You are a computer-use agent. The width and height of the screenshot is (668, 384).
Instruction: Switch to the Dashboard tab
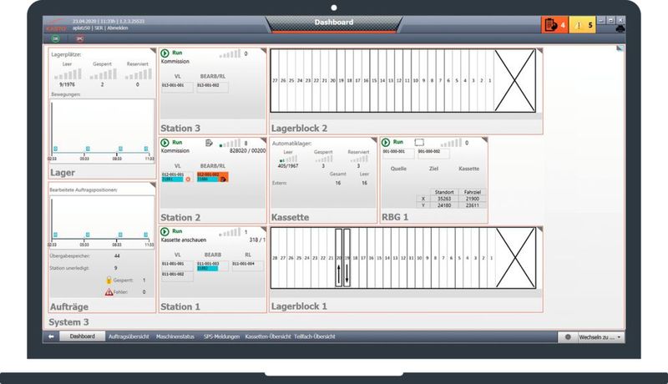tap(82, 336)
